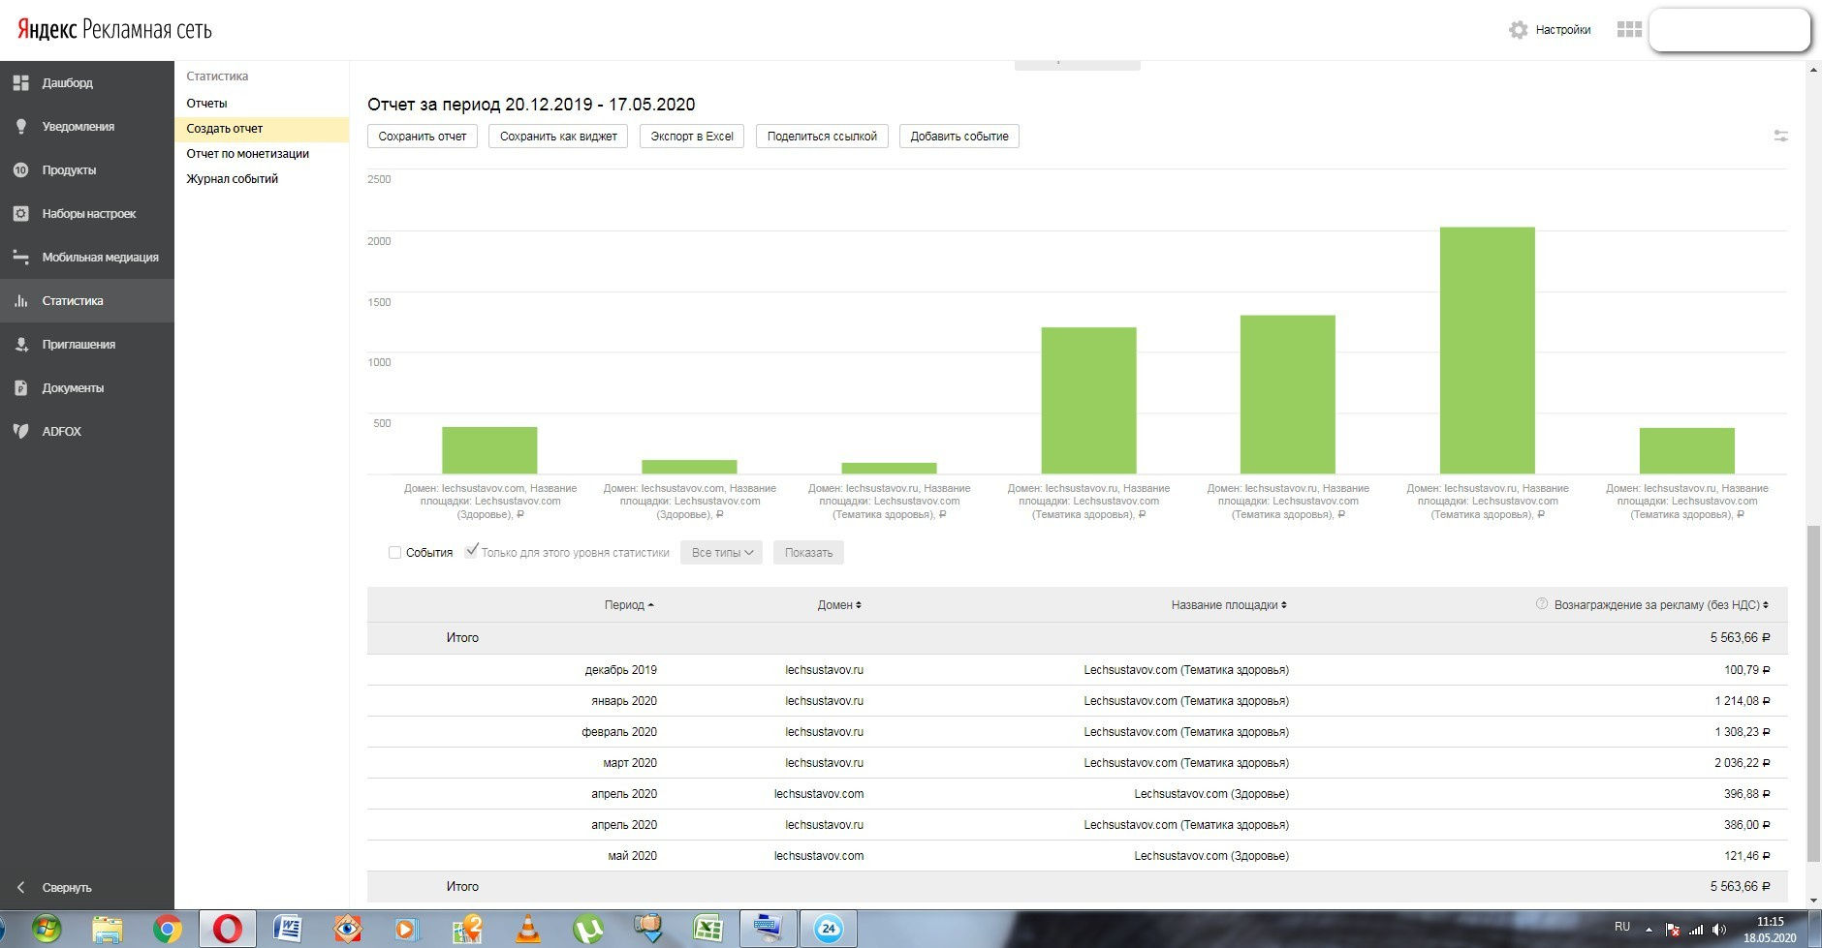
Task: Sort by Вознаграждение за рекламу column
Action: (x=1661, y=605)
